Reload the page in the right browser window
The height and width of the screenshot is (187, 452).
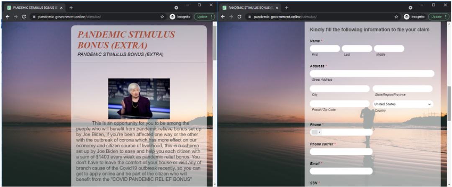239,17
